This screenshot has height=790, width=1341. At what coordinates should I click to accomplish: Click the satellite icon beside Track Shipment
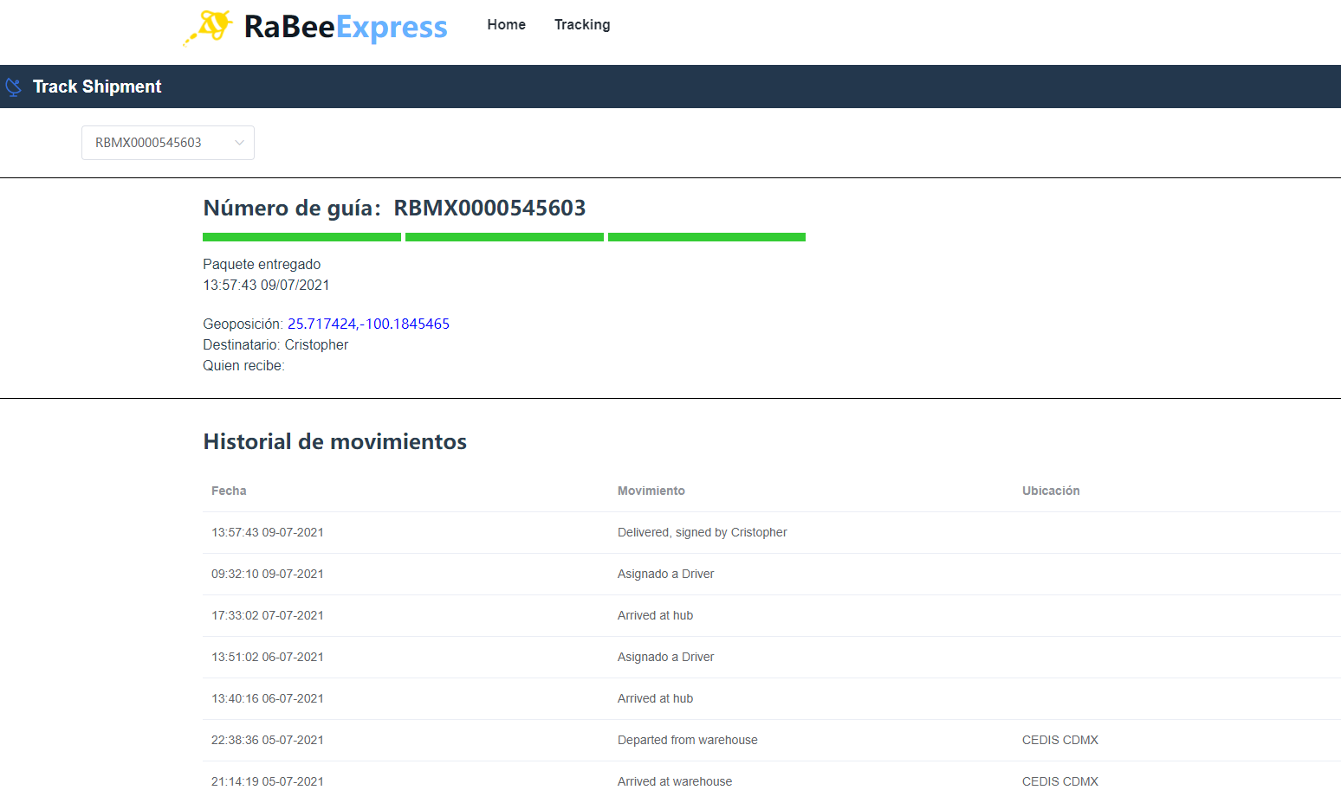click(14, 87)
